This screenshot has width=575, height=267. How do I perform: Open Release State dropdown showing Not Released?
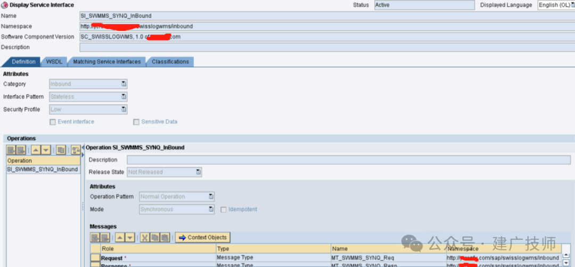pos(165,172)
